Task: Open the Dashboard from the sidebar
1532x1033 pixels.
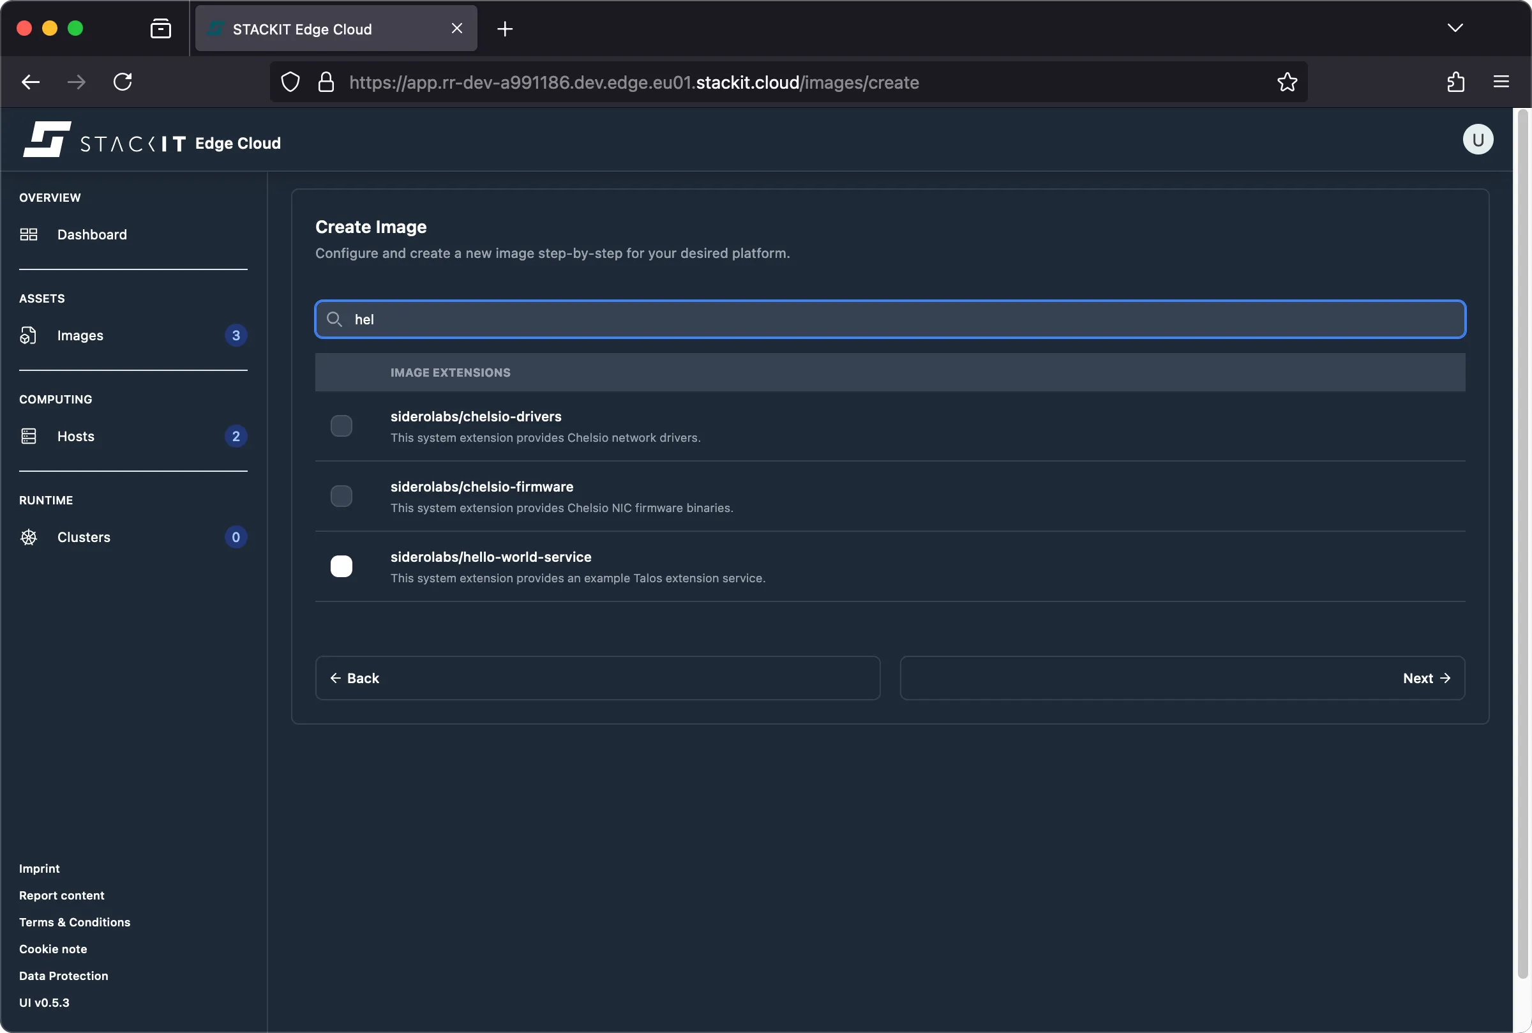Action: tap(91, 234)
